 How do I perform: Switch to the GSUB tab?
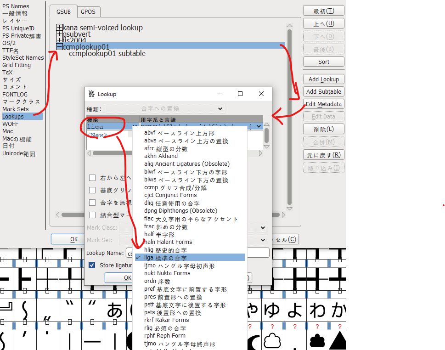[63, 11]
